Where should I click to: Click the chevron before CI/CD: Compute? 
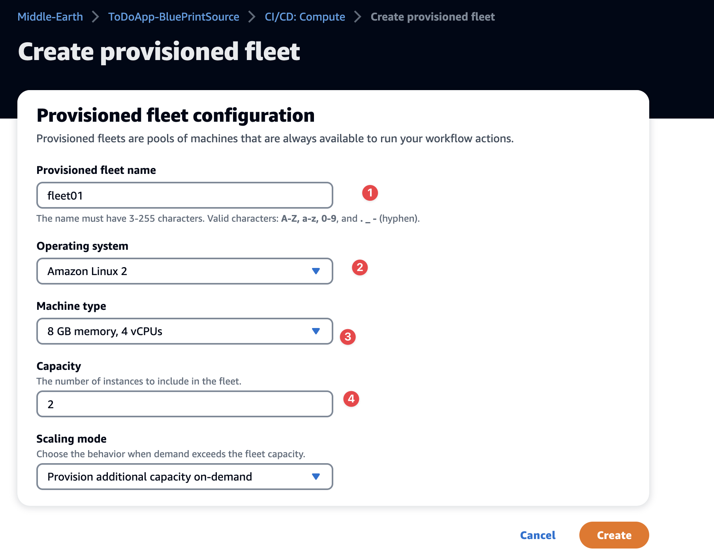click(x=252, y=17)
